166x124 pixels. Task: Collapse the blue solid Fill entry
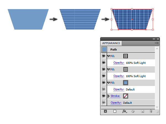[108, 83]
